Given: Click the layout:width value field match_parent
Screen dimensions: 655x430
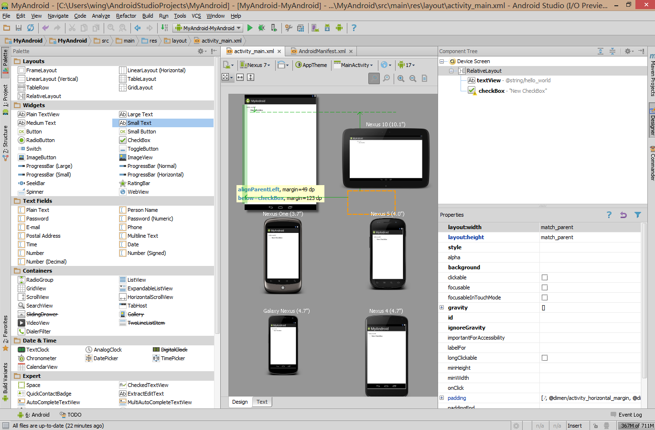Looking at the screenshot, I should pyautogui.click(x=590, y=227).
